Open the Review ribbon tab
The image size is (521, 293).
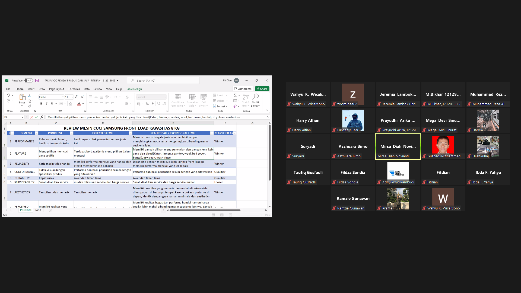point(98,89)
